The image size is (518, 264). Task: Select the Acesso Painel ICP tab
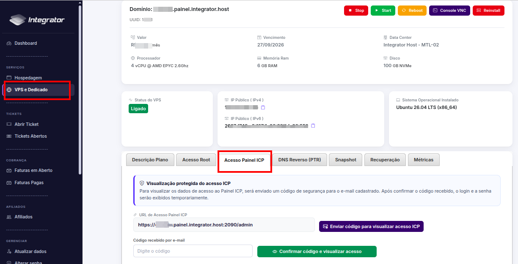[x=244, y=160]
